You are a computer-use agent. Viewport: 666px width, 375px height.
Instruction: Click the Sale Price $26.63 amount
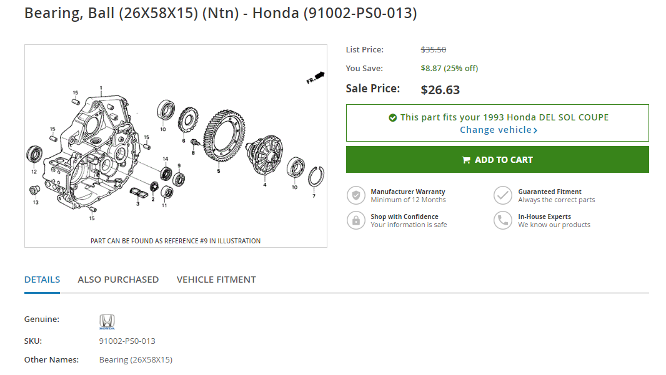[440, 90]
